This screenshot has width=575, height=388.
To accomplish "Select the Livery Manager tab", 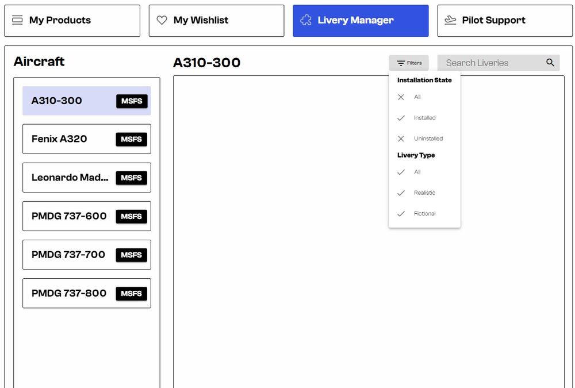I will (361, 21).
